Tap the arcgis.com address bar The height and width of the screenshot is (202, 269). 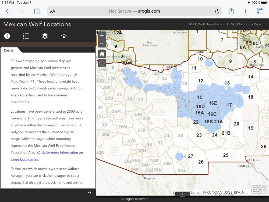pos(134,11)
